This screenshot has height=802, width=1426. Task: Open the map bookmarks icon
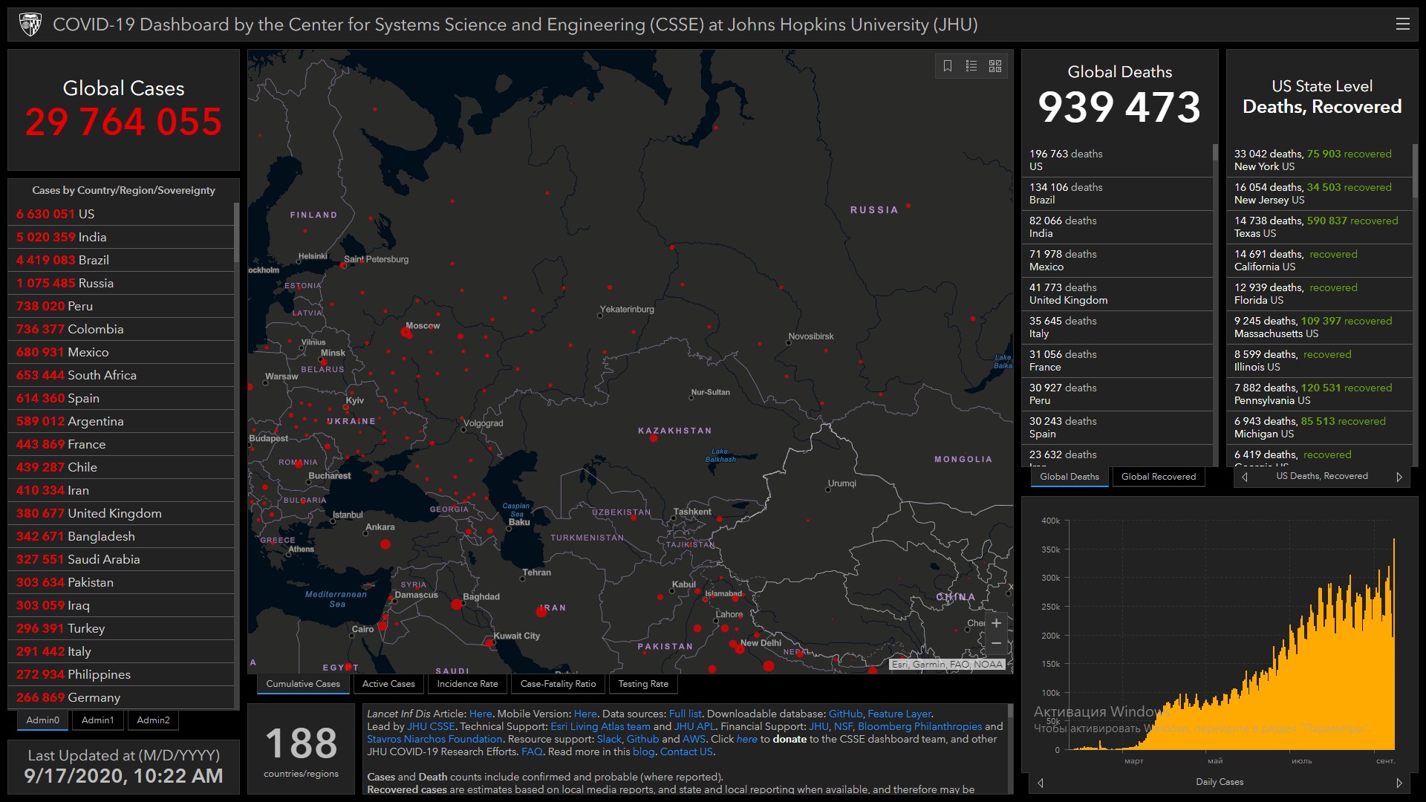pos(948,66)
